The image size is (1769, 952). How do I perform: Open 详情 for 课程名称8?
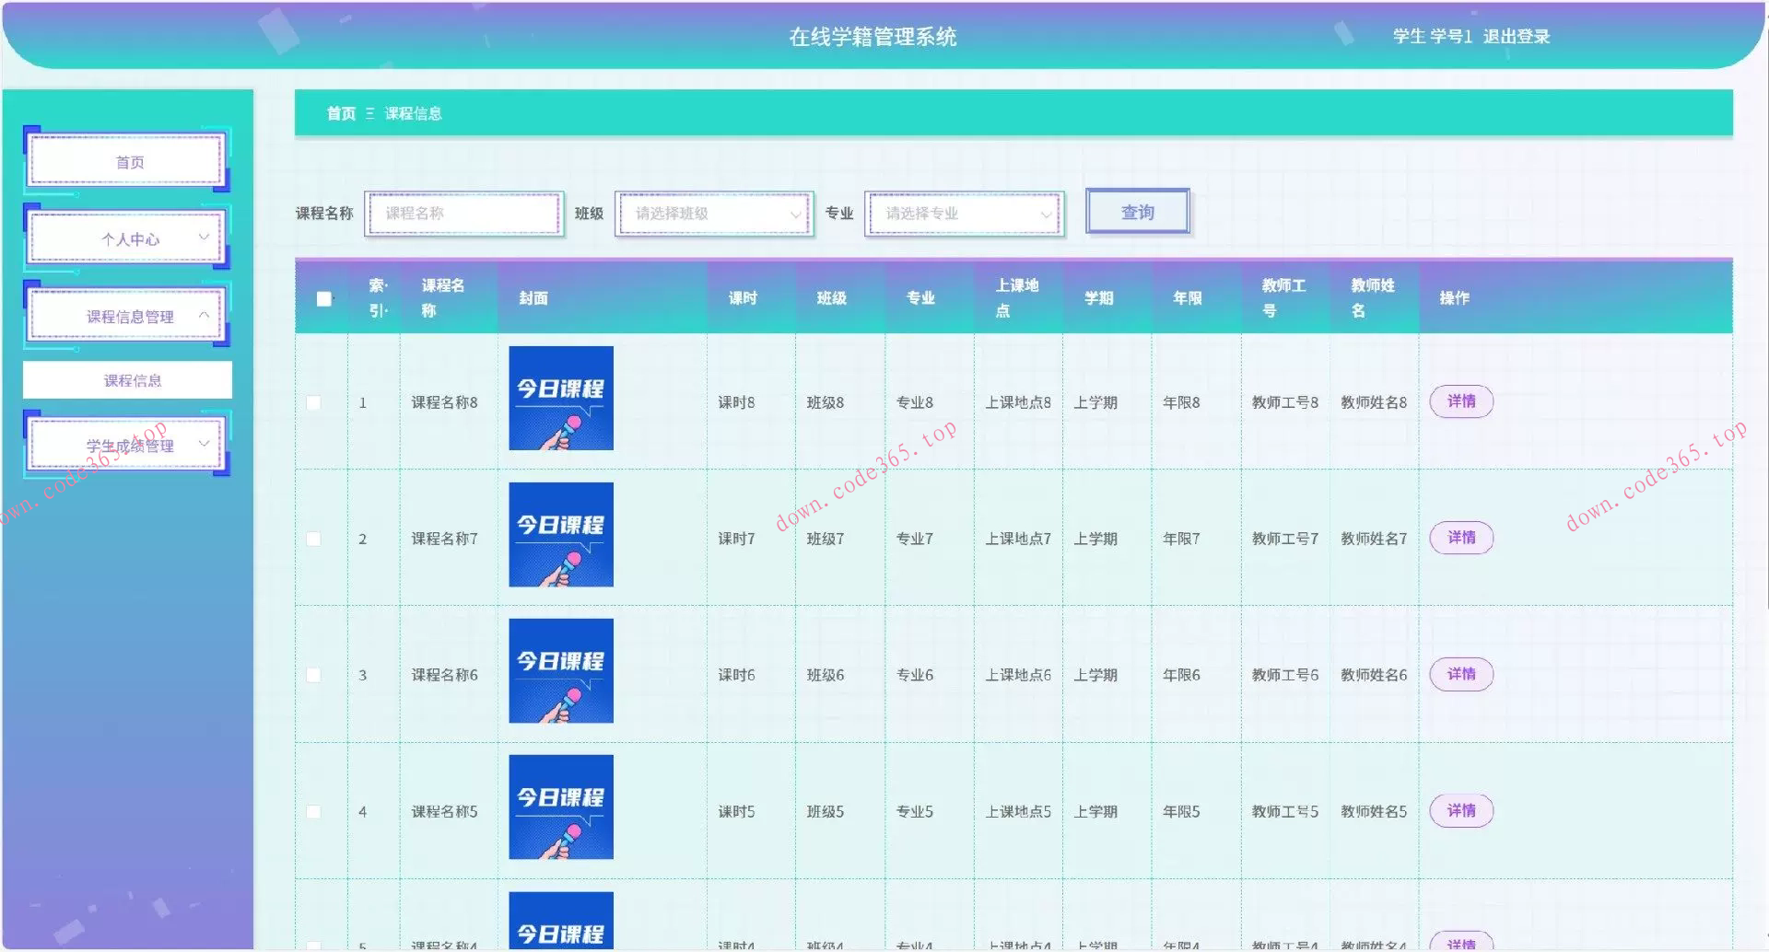coord(1461,401)
